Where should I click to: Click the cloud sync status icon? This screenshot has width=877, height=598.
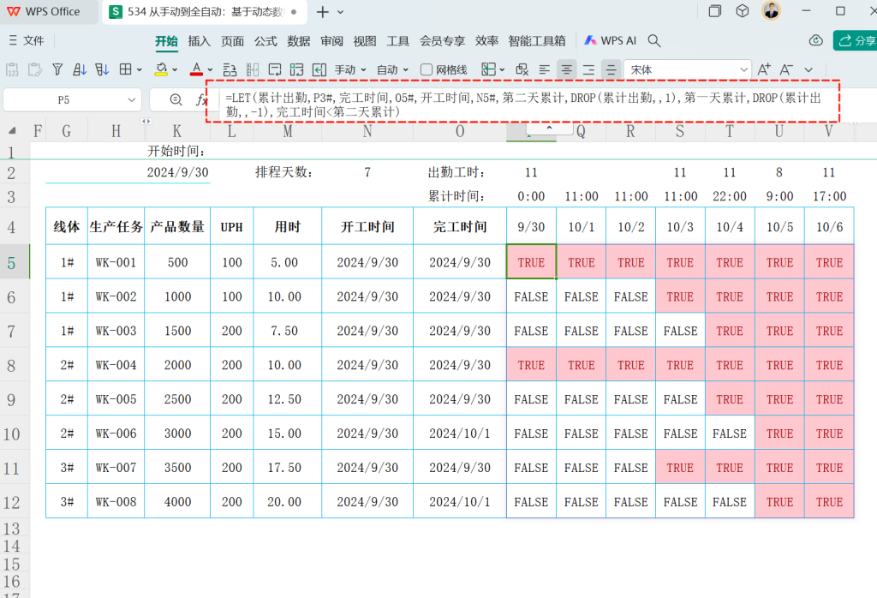816,40
